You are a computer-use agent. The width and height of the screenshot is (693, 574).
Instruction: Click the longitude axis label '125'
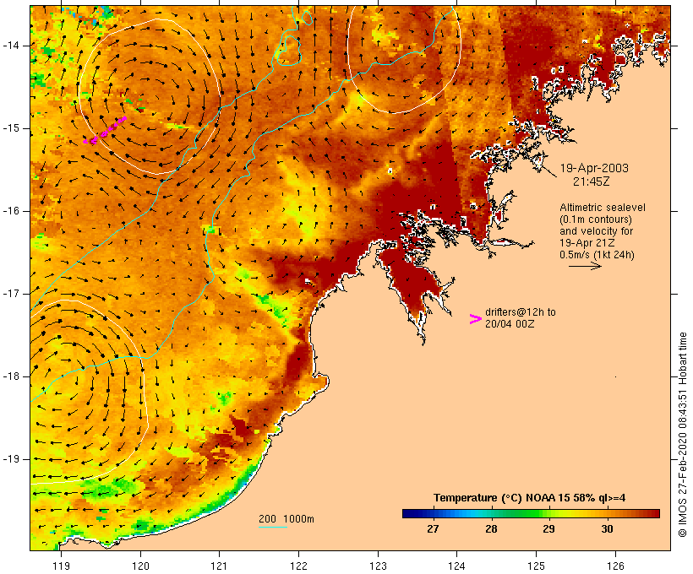coord(537,566)
